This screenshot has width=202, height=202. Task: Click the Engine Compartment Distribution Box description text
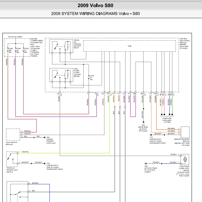pos(37,47)
